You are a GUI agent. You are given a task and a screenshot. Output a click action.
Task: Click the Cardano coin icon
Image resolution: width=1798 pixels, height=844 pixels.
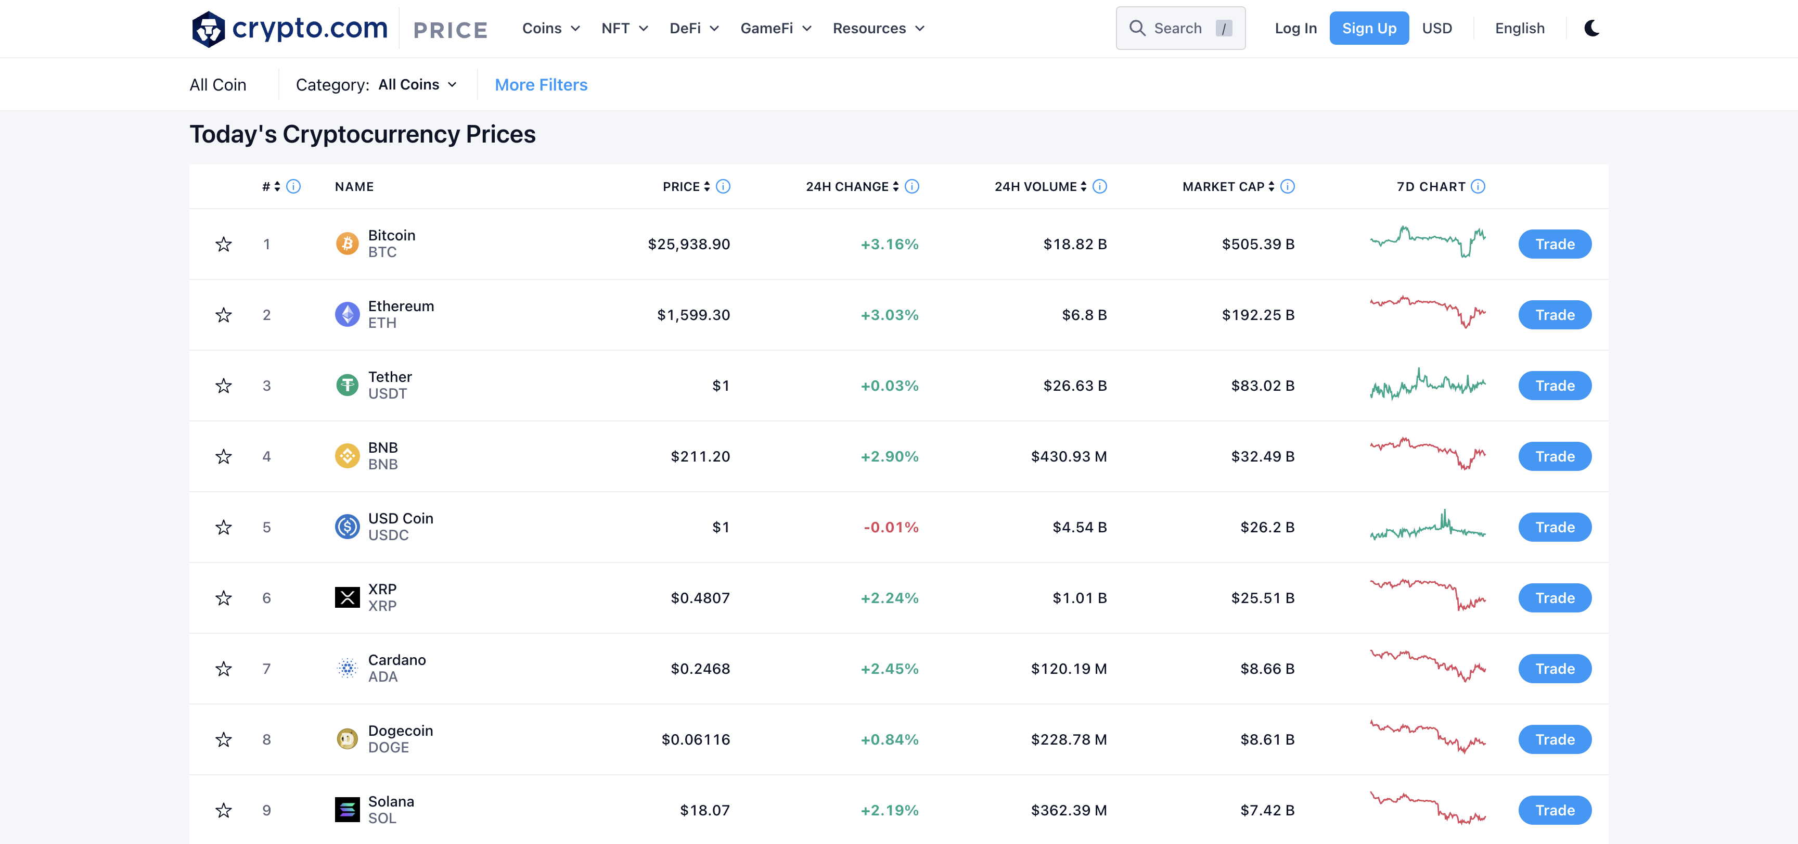coord(347,668)
